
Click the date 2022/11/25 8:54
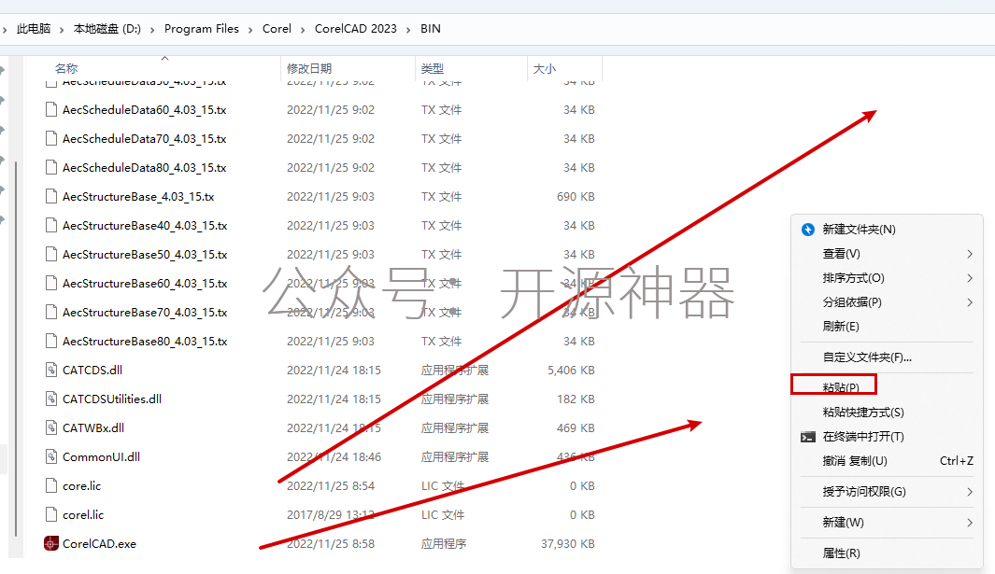pyautogui.click(x=331, y=486)
